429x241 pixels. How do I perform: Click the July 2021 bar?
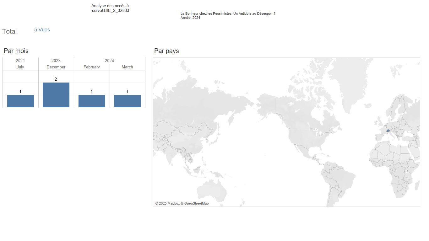coord(20,101)
